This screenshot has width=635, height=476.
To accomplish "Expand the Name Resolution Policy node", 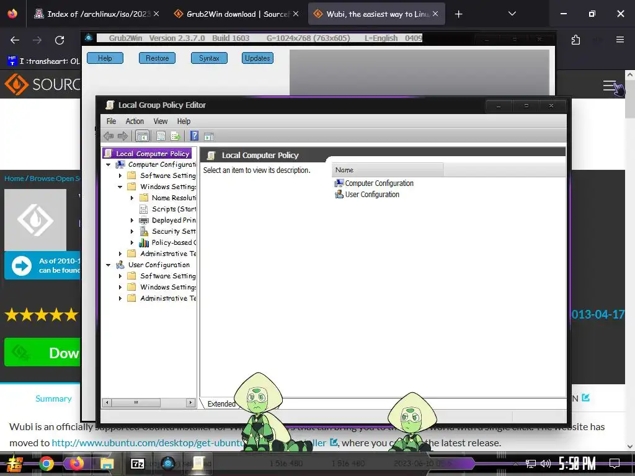I will 132,198.
